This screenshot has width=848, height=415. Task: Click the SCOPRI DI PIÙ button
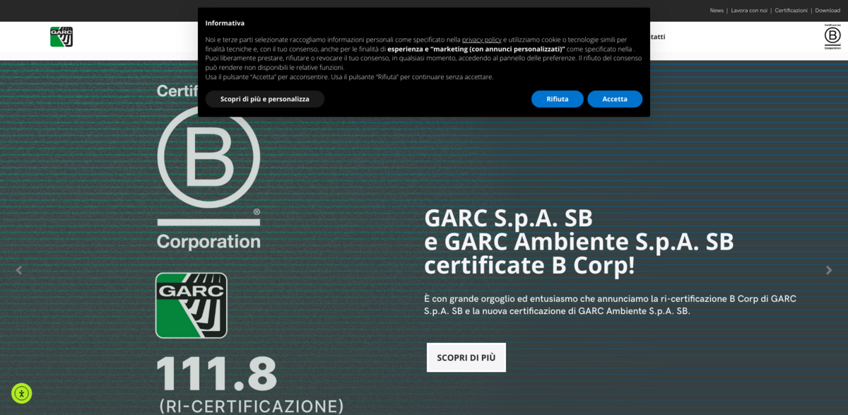[x=466, y=357]
